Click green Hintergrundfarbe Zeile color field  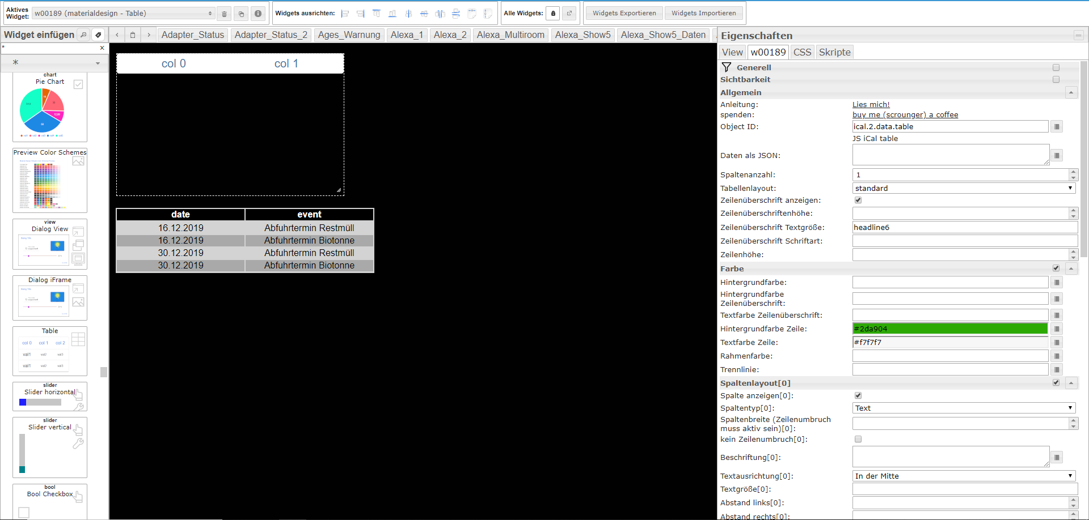[x=950, y=329]
